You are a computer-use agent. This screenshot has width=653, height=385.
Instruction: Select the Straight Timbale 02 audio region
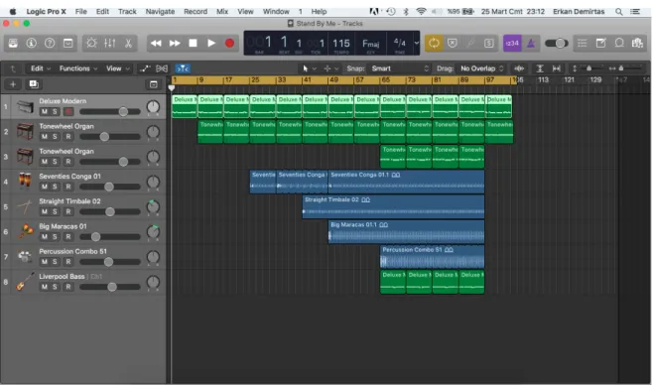tap(394, 206)
